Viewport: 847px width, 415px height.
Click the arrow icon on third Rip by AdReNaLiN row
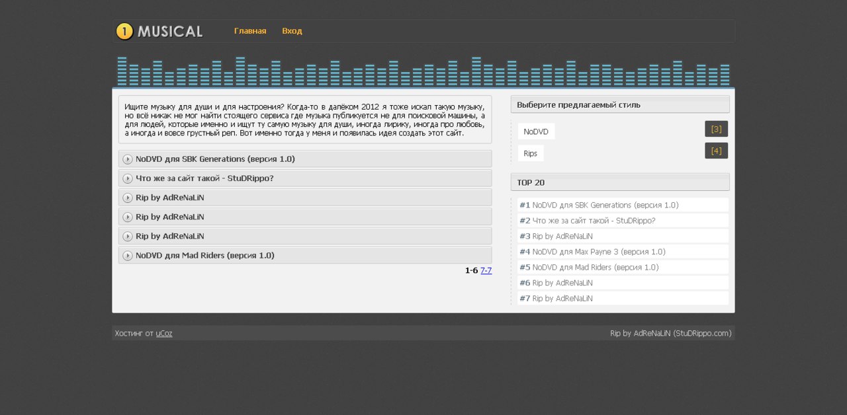(x=128, y=236)
